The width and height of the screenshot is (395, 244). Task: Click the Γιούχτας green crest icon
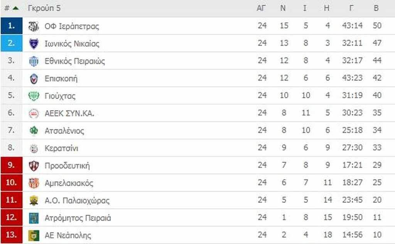[x=34, y=95]
